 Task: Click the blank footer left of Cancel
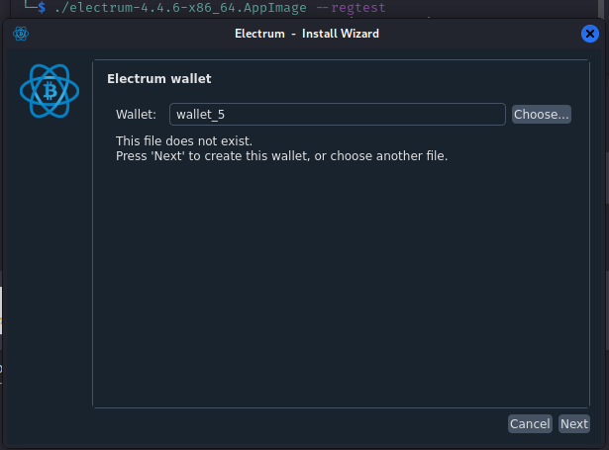(297, 424)
